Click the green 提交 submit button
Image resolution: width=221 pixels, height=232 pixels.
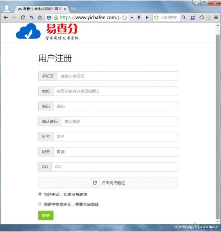click(x=46, y=215)
